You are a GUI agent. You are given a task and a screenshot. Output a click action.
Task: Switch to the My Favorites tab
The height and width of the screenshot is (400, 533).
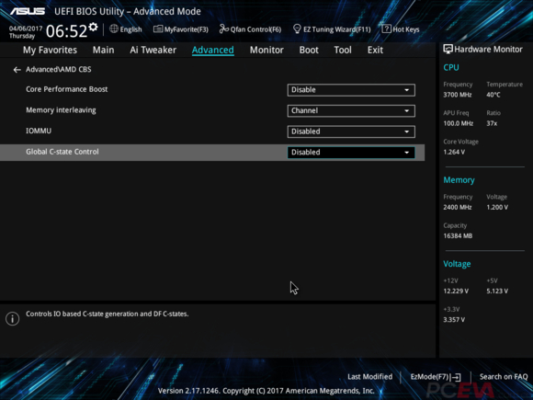[50, 50]
